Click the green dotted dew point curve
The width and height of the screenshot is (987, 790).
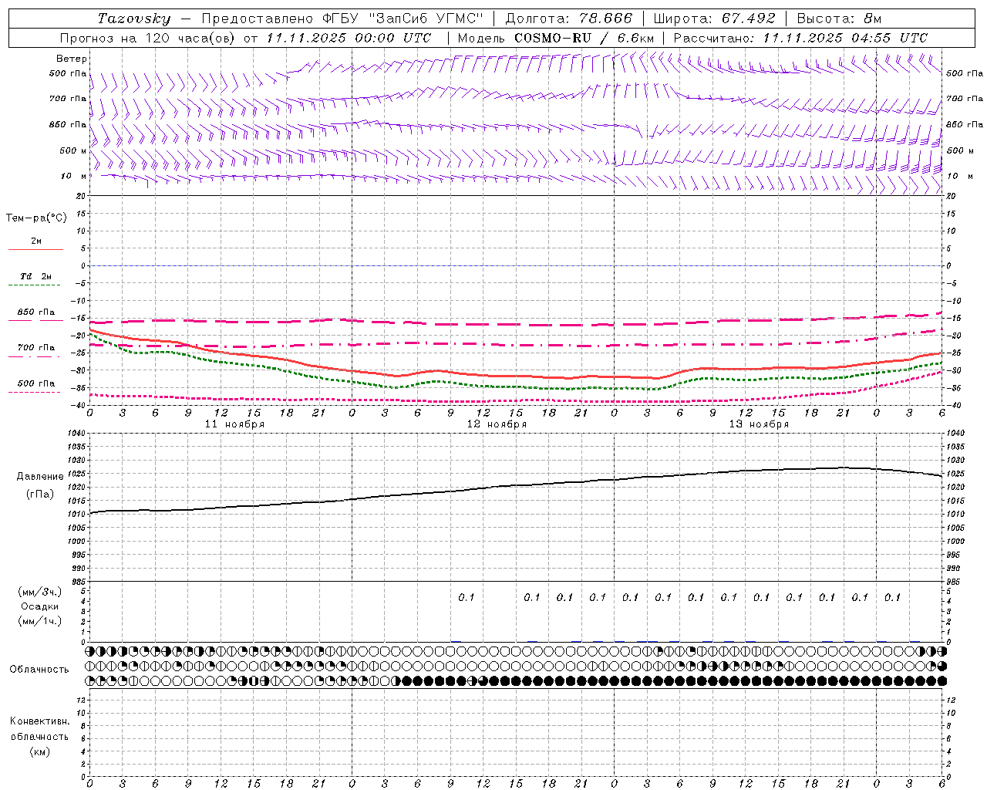(x=517, y=386)
